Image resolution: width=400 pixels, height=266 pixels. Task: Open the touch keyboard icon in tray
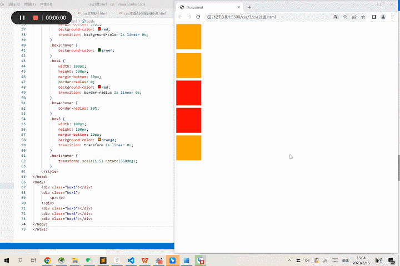(x=335, y=260)
